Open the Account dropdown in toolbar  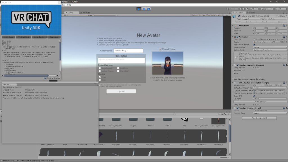point(252,9)
